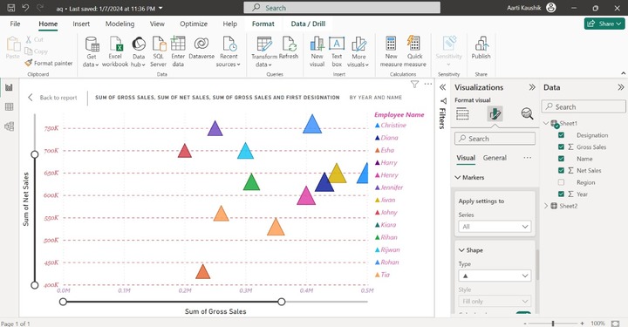Refresh the data with Refresh icon

coord(289,48)
